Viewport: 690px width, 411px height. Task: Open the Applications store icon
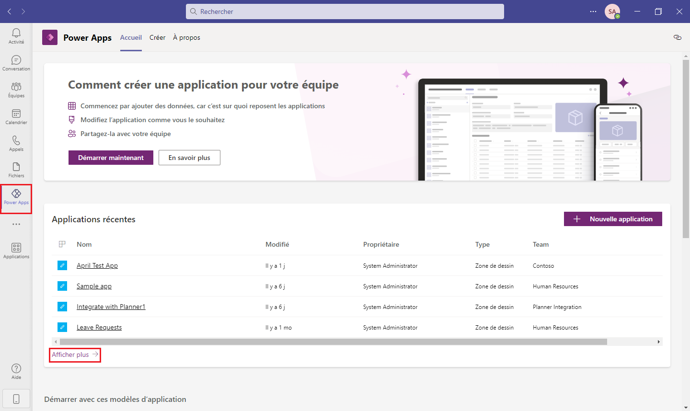tap(16, 251)
